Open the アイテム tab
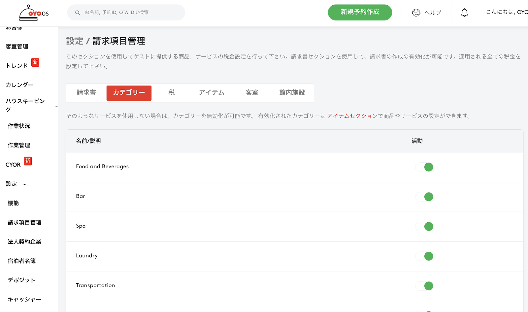 212,93
